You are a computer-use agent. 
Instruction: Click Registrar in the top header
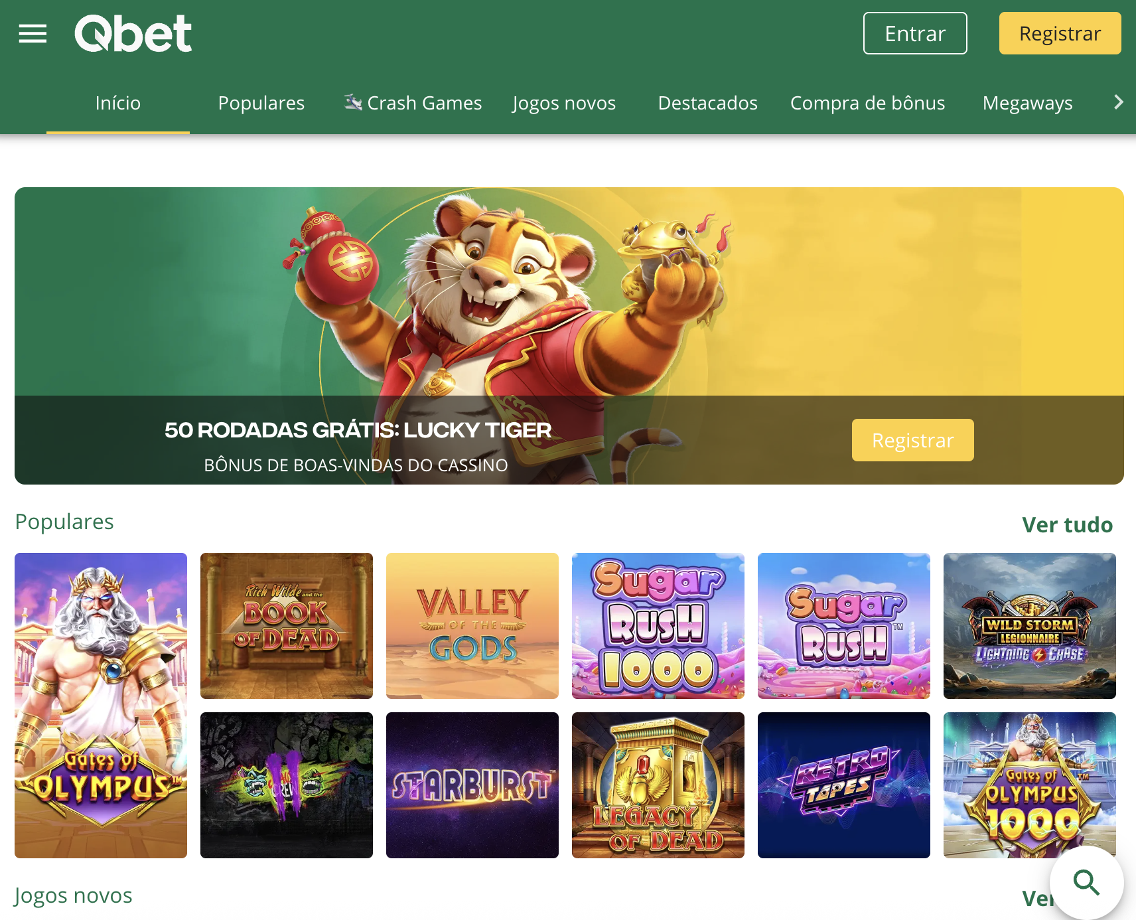click(1060, 33)
